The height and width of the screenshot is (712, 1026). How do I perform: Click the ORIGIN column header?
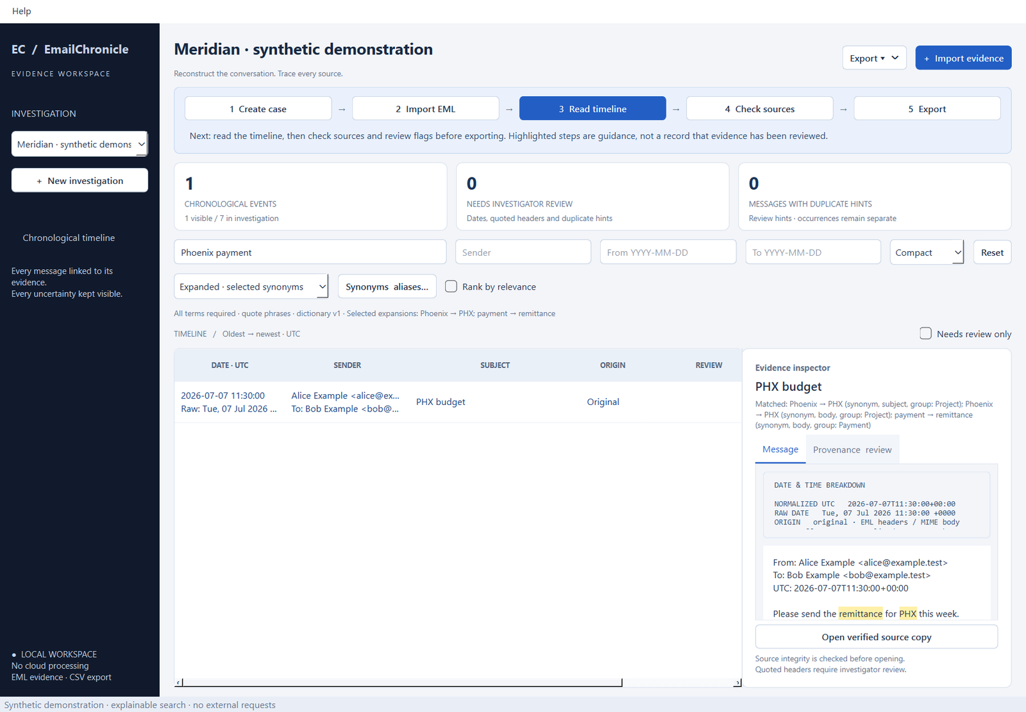pyautogui.click(x=612, y=365)
